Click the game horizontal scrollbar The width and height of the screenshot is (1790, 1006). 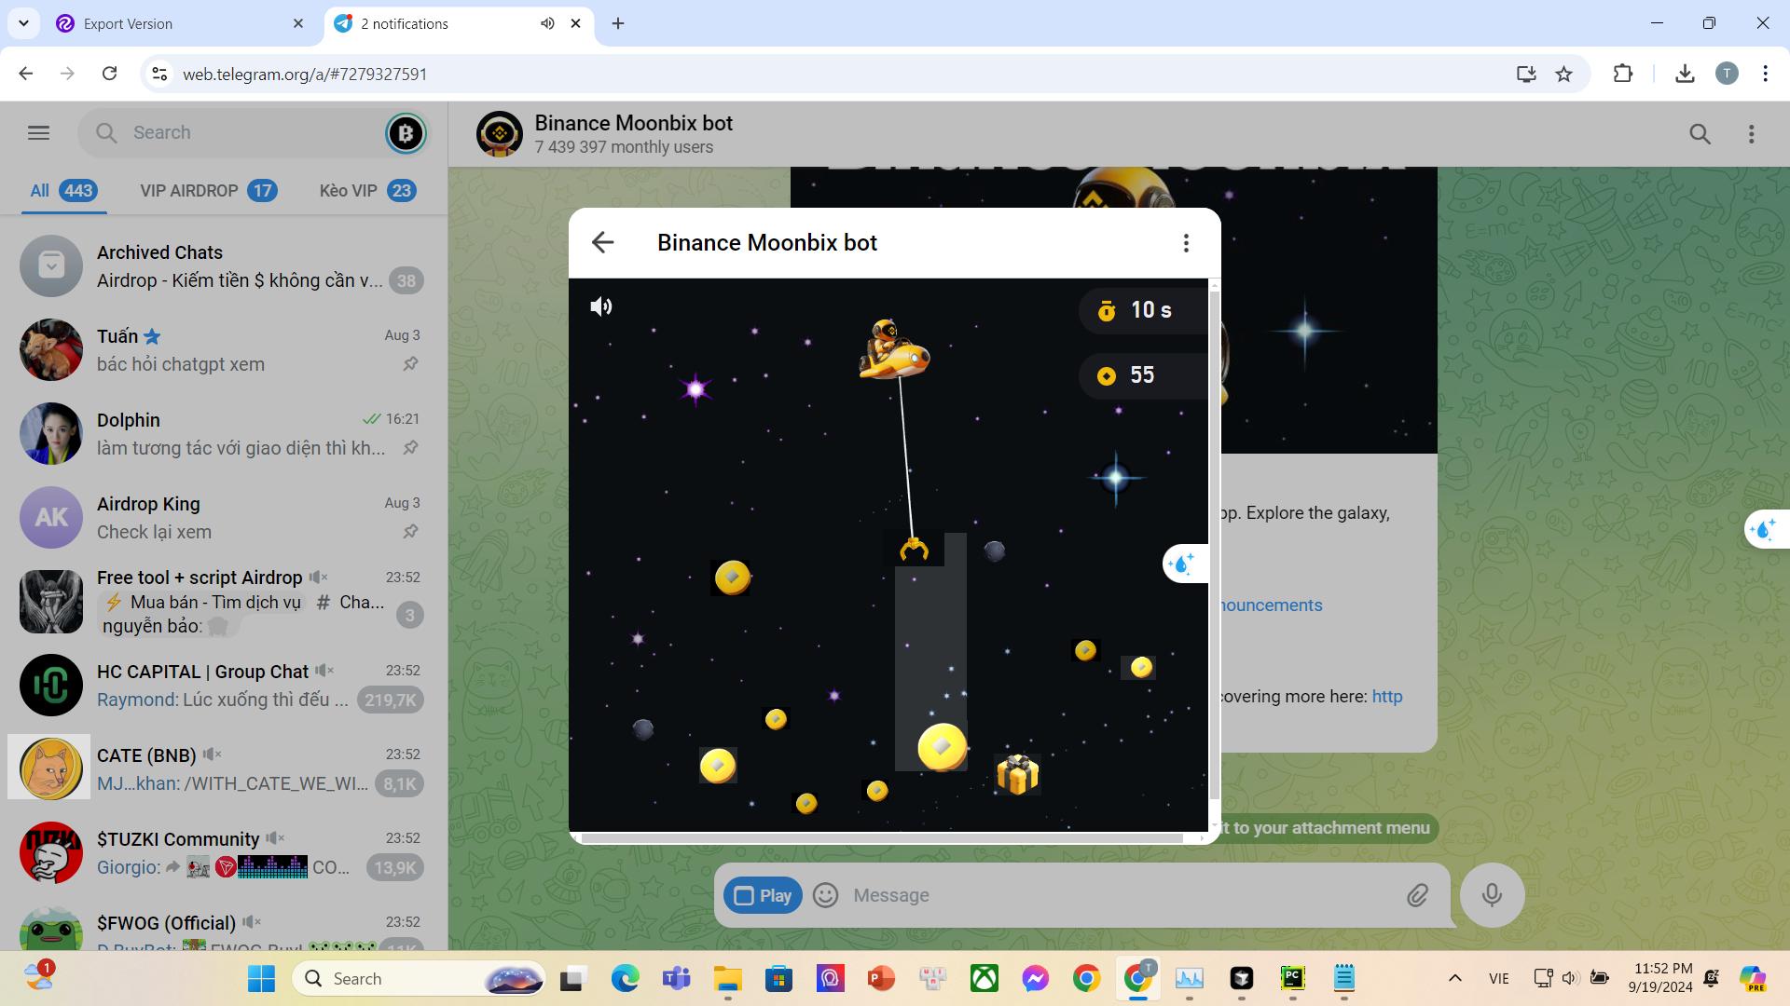(881, 838)
